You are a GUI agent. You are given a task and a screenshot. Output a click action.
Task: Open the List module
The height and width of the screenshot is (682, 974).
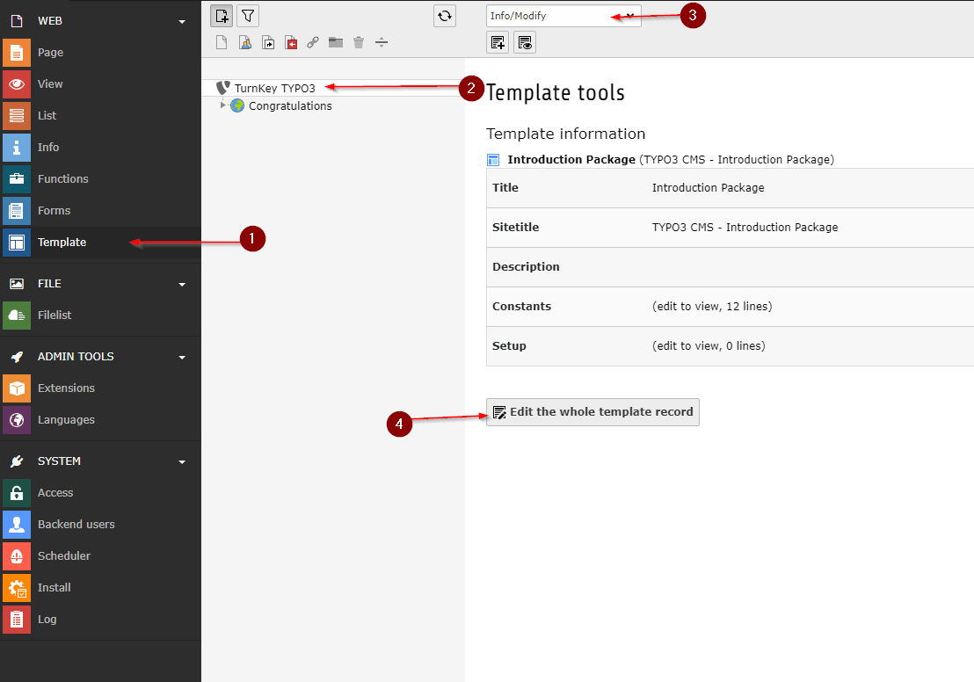[x=99, y=115]
